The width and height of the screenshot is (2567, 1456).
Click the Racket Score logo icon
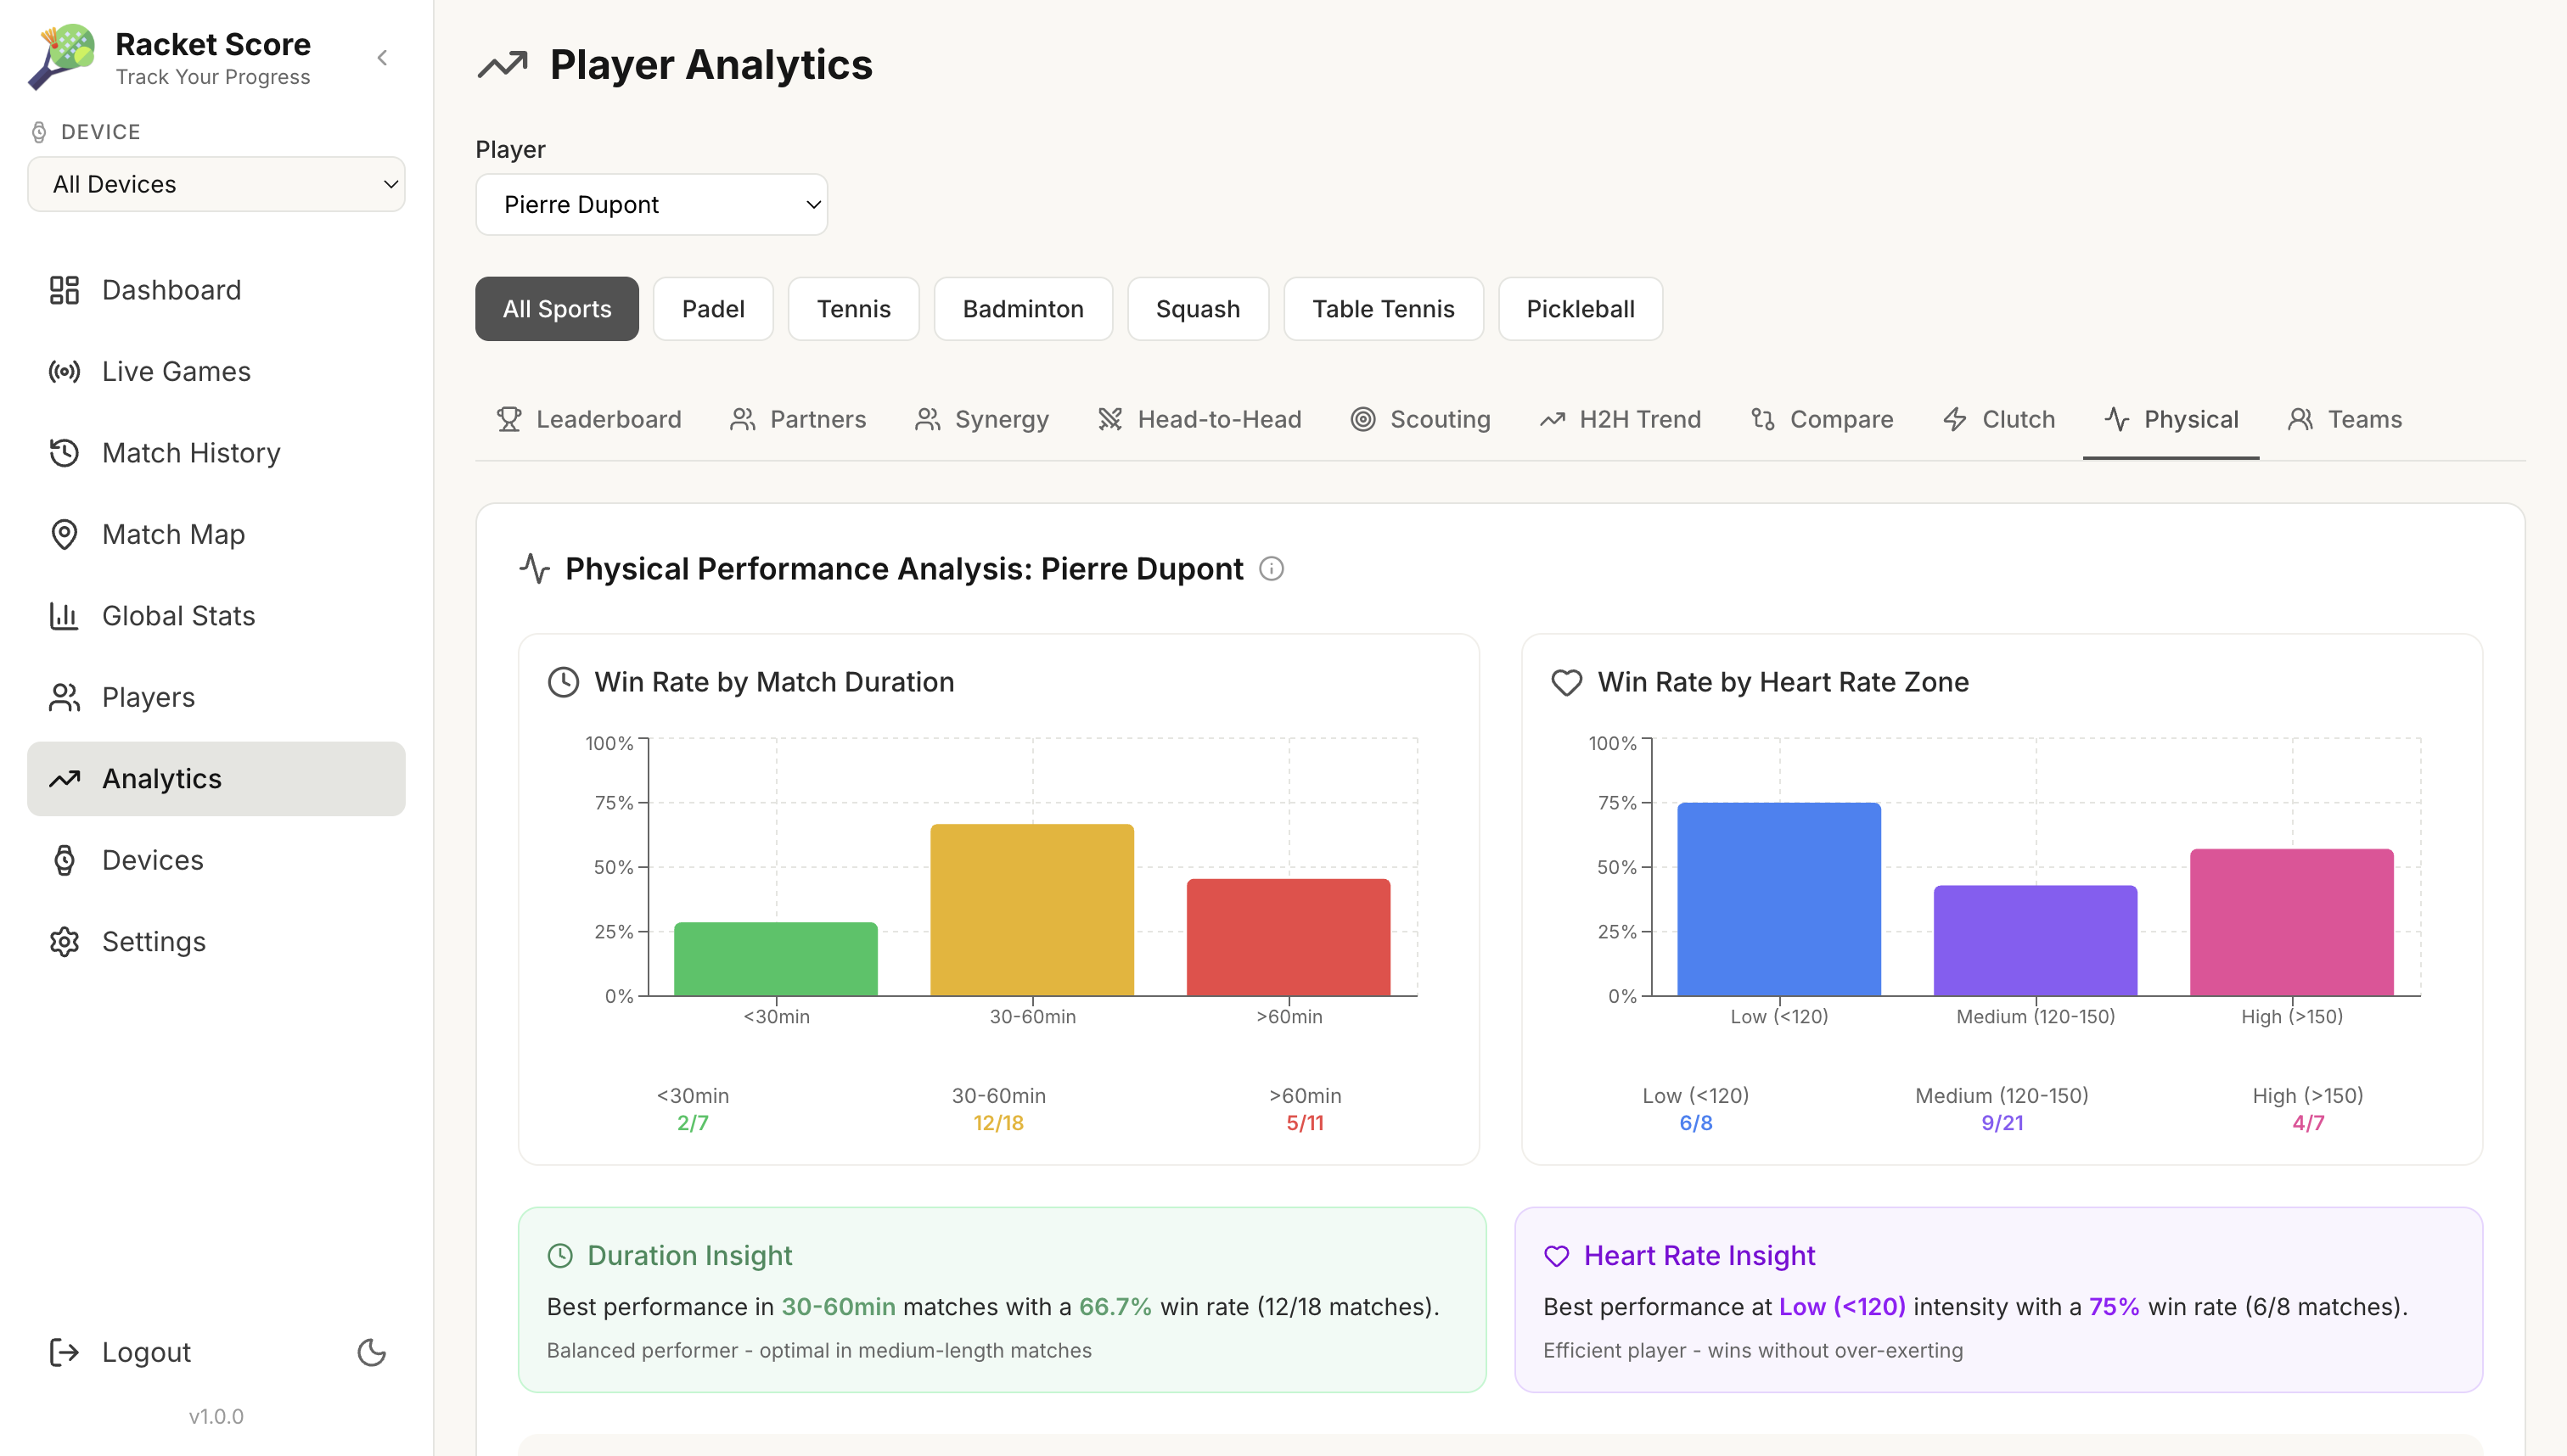pos(62,57)
